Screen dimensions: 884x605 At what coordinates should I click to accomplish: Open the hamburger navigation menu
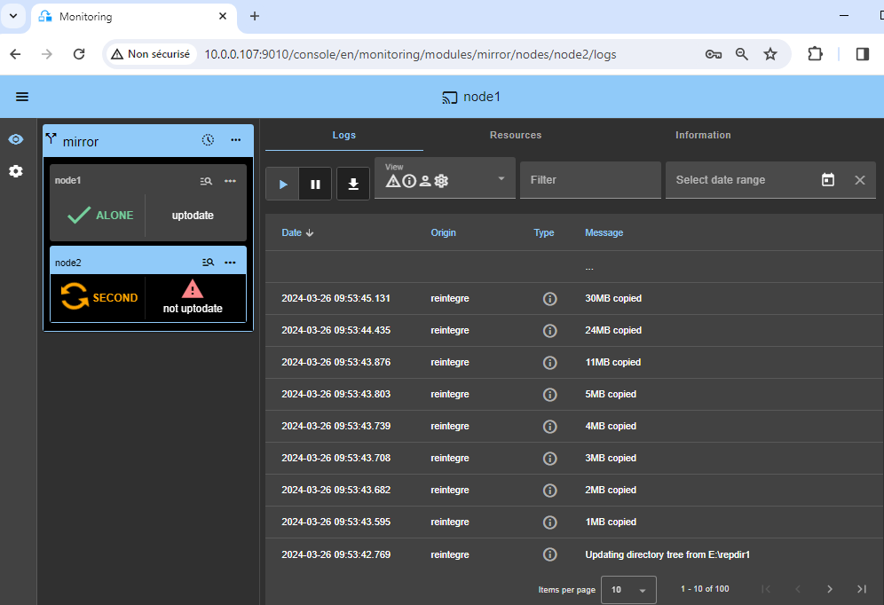pos(22,97)
